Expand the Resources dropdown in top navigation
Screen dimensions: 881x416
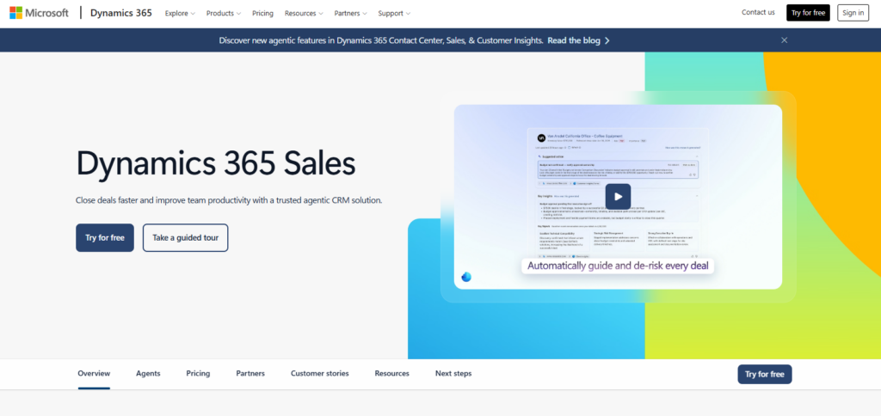[304, 13]
